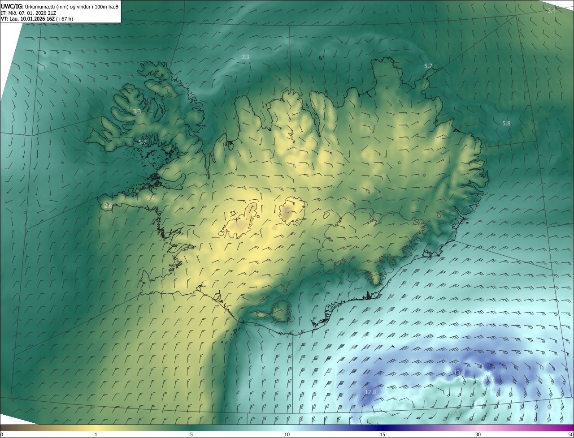Click the 'VT: Lau. 10.01.2026 16Z (+67 h)' line
This screenshot has width=574, height=438.
point(37,19)
